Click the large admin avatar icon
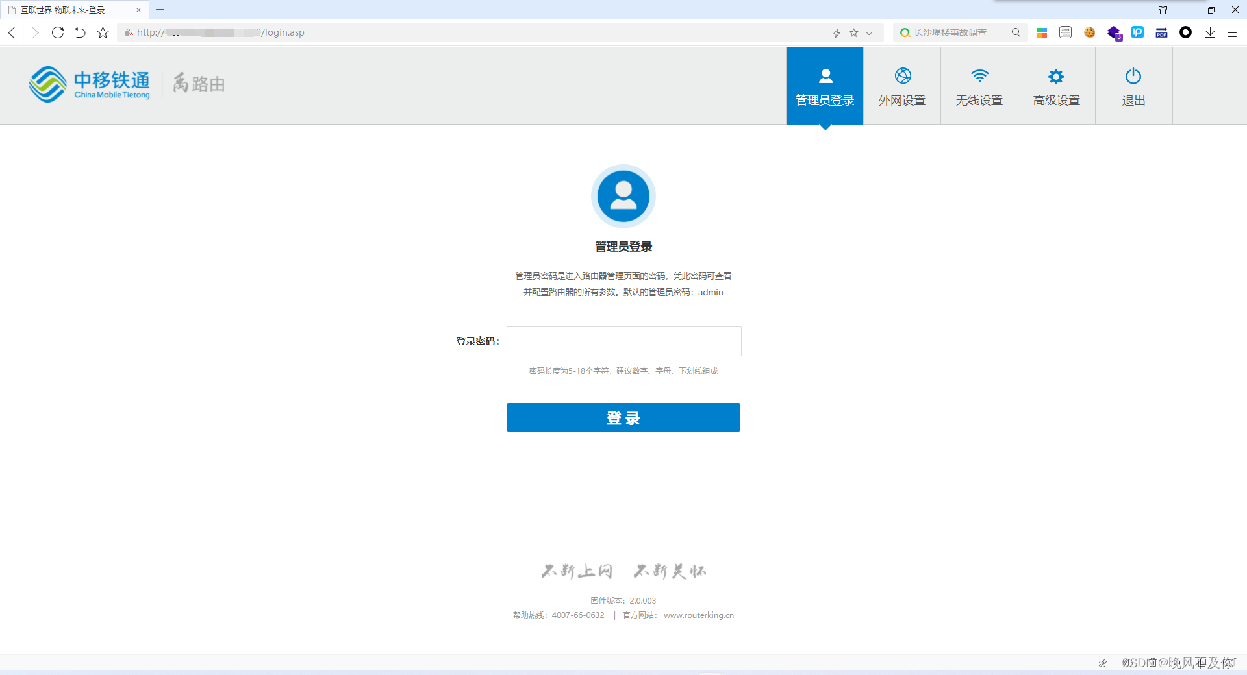 tap(623, 196)
